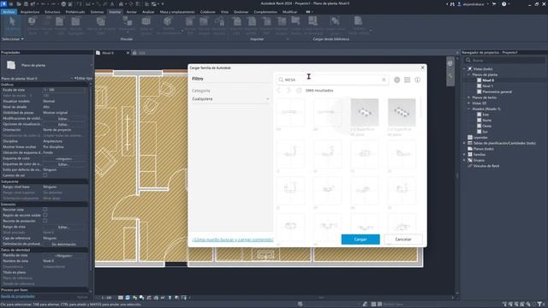Click the Cargar button in the dialog
Image resolution: width=548 pixels, height=308 pixels.
pos(360,240)
